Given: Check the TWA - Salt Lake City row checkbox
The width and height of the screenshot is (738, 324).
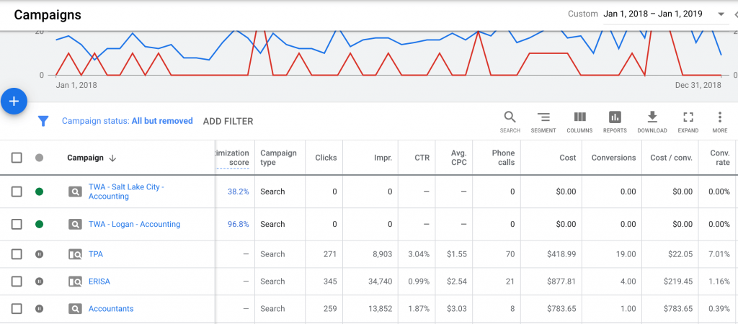Looking at the screenshot, I should [x=17, y=192].
